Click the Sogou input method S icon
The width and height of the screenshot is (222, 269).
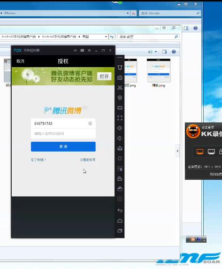click(x=193, y=239)
